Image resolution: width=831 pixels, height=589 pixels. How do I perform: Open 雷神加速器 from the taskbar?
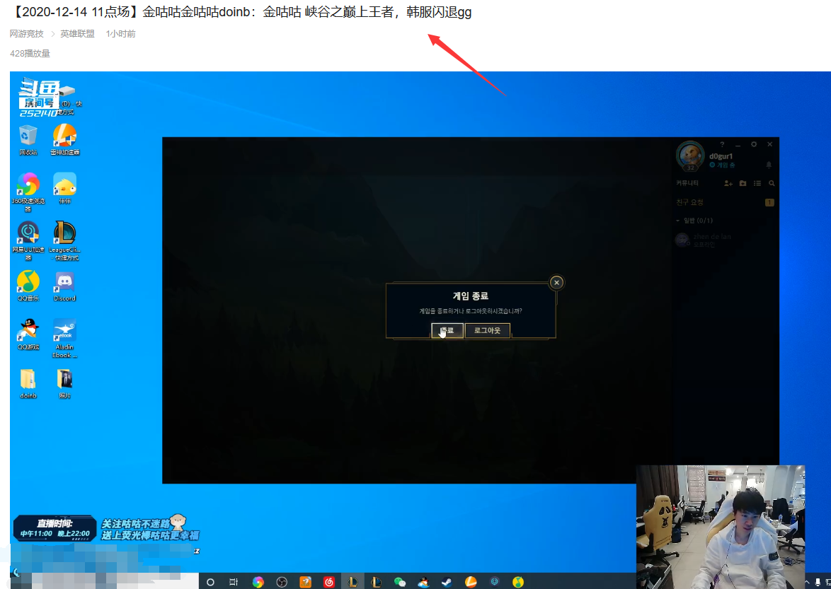(x=471, y=582)
